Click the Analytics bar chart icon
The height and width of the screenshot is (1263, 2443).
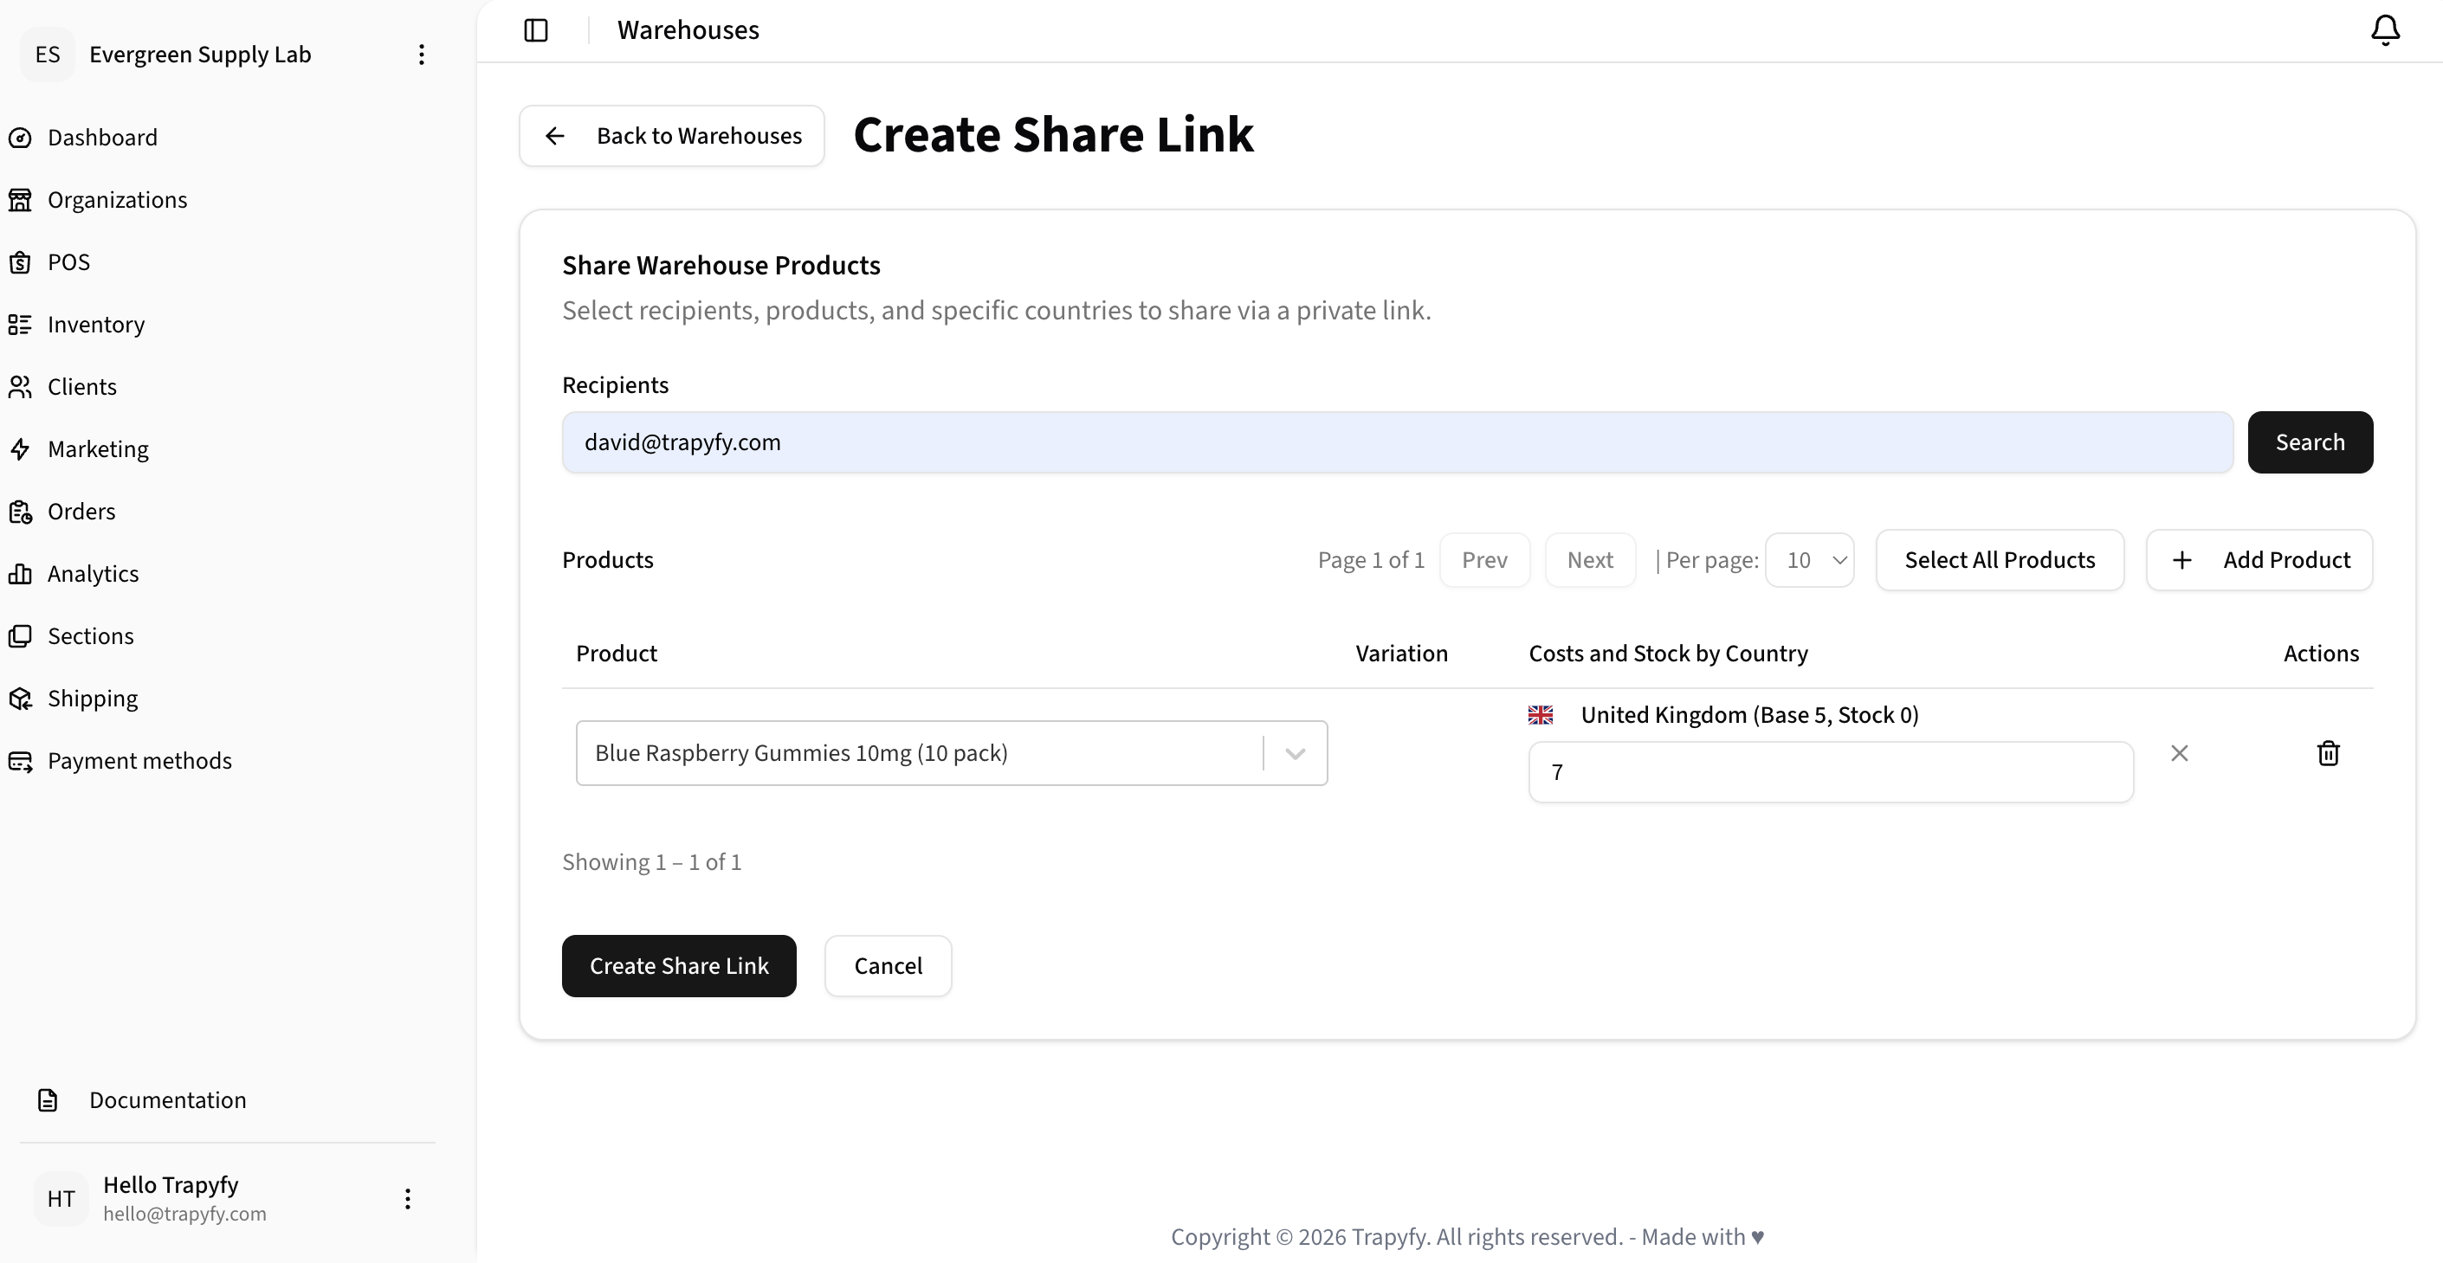point(20,575)
